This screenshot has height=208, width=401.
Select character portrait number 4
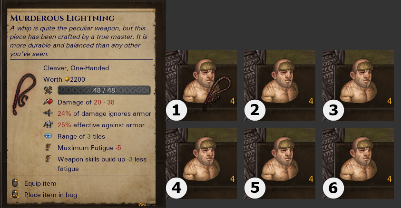click(x=201, y=163)
